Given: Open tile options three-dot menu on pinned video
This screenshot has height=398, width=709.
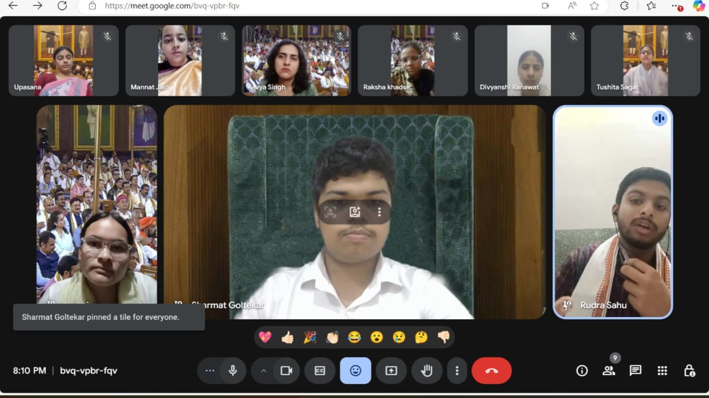Looking at the screenshot, I should [x=379, y=212].
